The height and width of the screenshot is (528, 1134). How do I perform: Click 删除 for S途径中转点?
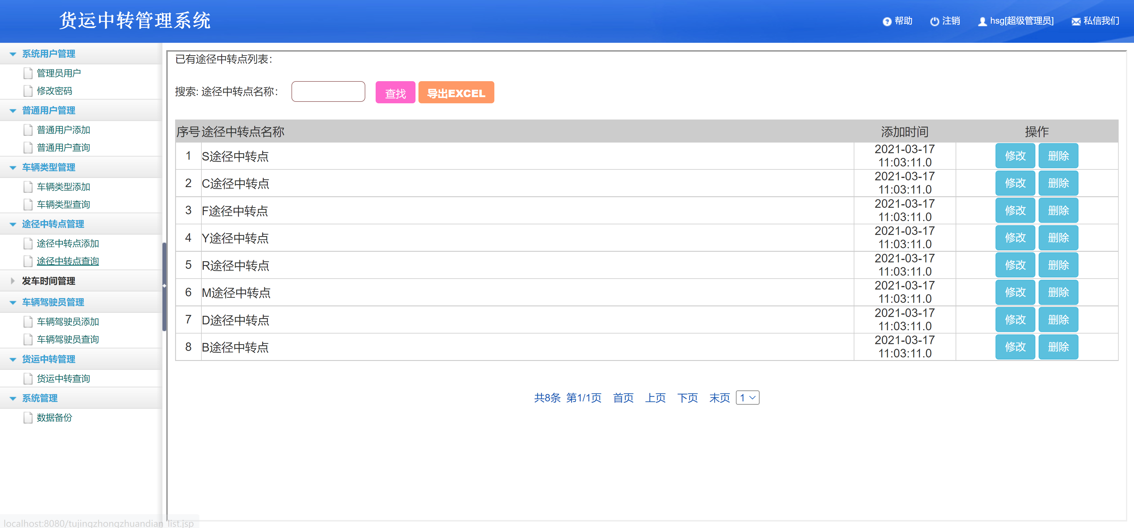pyautogui.click(x=1058, y=156)
